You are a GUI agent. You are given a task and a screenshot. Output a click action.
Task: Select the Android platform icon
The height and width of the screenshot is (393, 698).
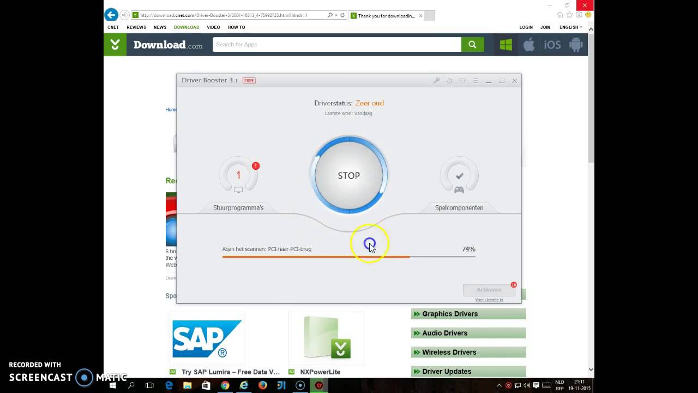(x=576, y=45)
